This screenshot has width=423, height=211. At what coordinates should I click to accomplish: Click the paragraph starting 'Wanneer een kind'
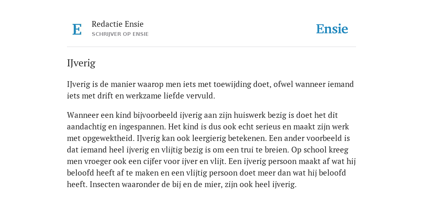[x=211, y=150]
